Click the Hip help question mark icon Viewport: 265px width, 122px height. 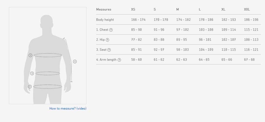point(107,40)
